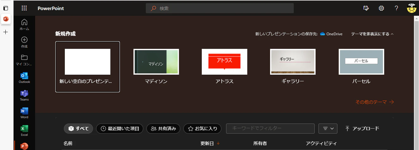The width and height of the screenshot is (419, 150).
Task: Choose the ギャラリー theme thumbnail
Action: pyautogui.click(x=293, y=62)
